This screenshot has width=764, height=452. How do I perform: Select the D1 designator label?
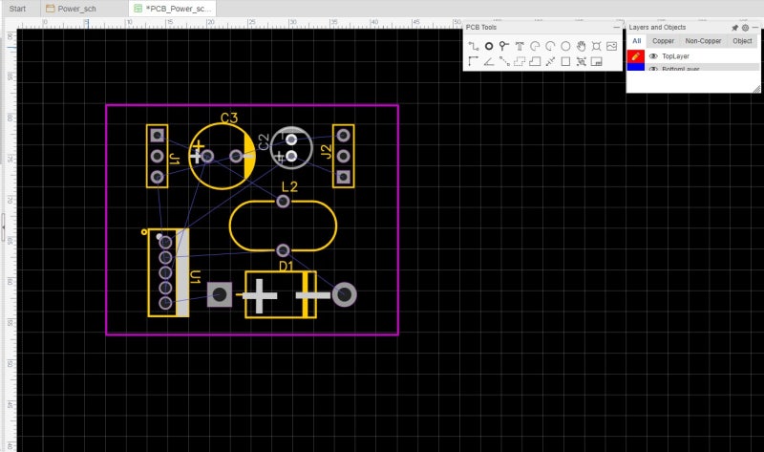click(286, 267)
